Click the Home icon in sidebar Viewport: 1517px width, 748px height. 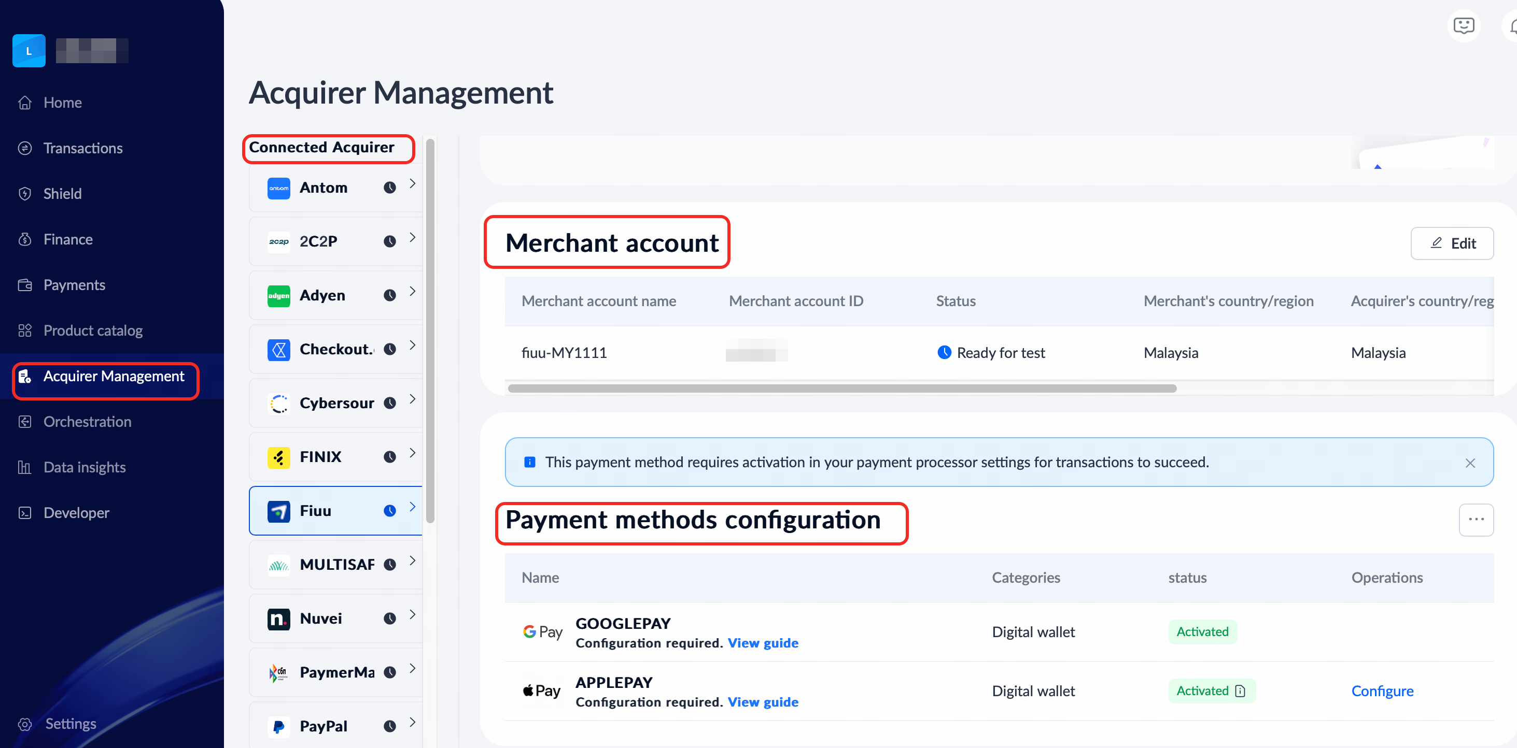pos(25,103)
